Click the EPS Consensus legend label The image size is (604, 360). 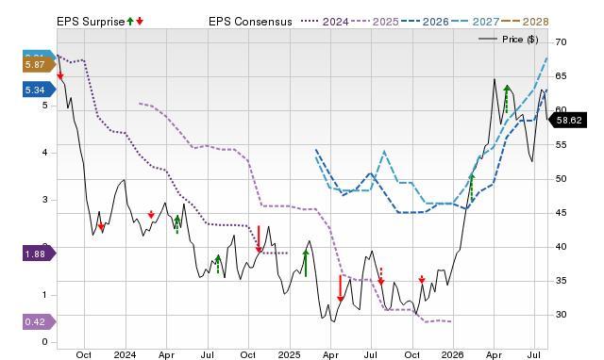[x=250, y=22]
